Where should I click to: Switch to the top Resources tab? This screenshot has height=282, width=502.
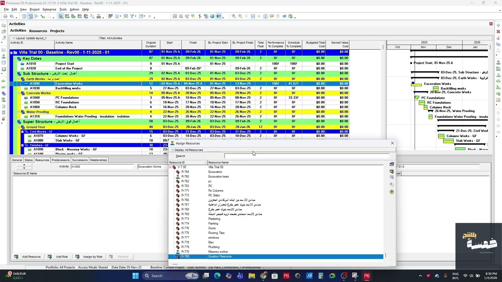click(38, 31)
